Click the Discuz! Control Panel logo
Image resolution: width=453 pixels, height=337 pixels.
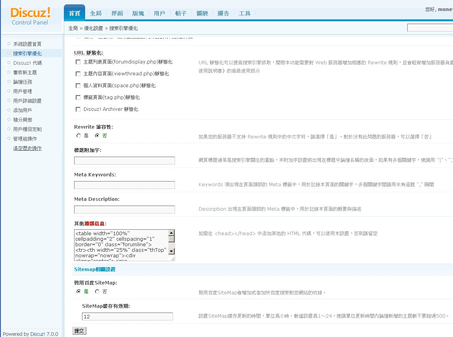tap(30, 17)
